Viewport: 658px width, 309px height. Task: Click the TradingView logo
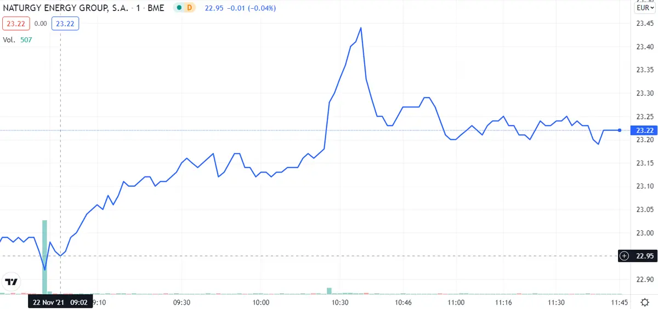(11, 282)
